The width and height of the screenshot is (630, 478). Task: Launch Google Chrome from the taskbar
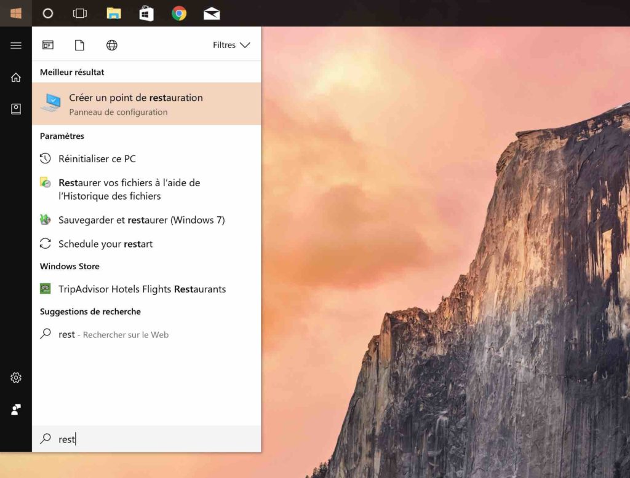pos(179,12)
